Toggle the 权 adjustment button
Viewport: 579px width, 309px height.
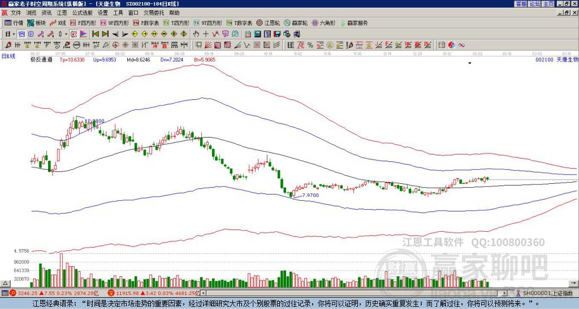pyautogui.click(x=74, y=34)
